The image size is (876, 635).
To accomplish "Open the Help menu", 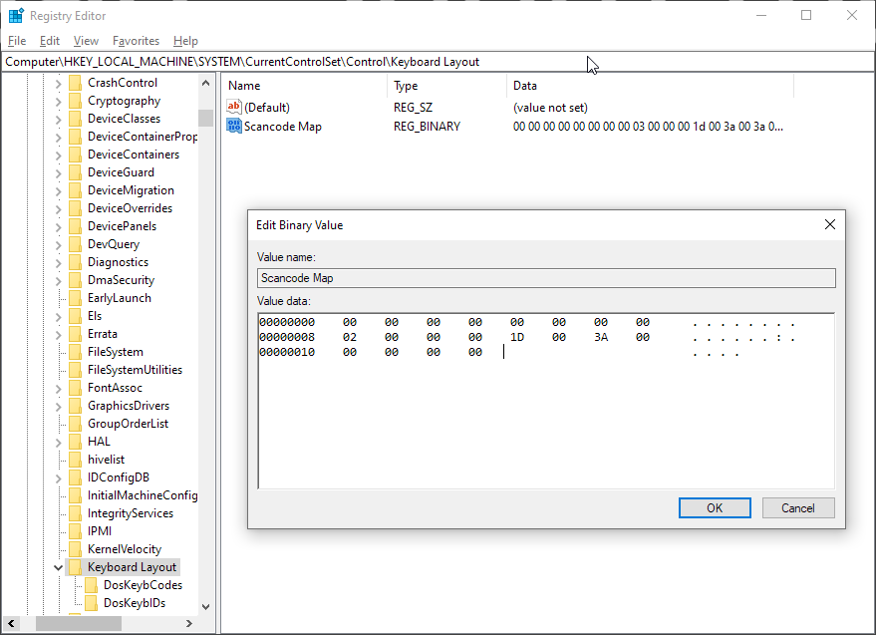I will click(185, 41).
